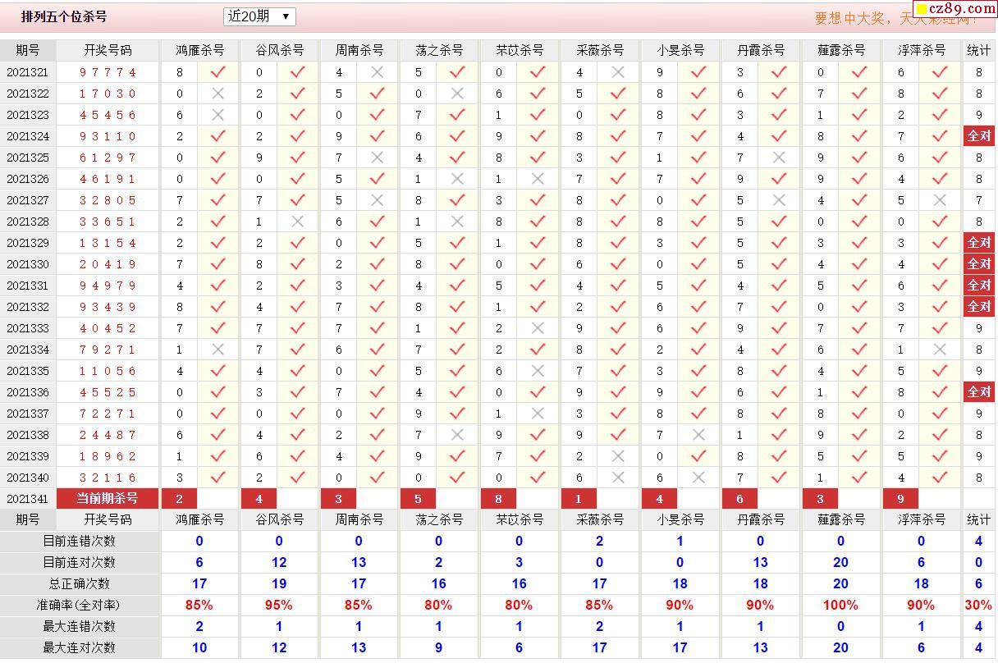Click winning number 1 7 0 3 0
The width and height of the screenshot is (998, 663).
click(x=108, y=94)
